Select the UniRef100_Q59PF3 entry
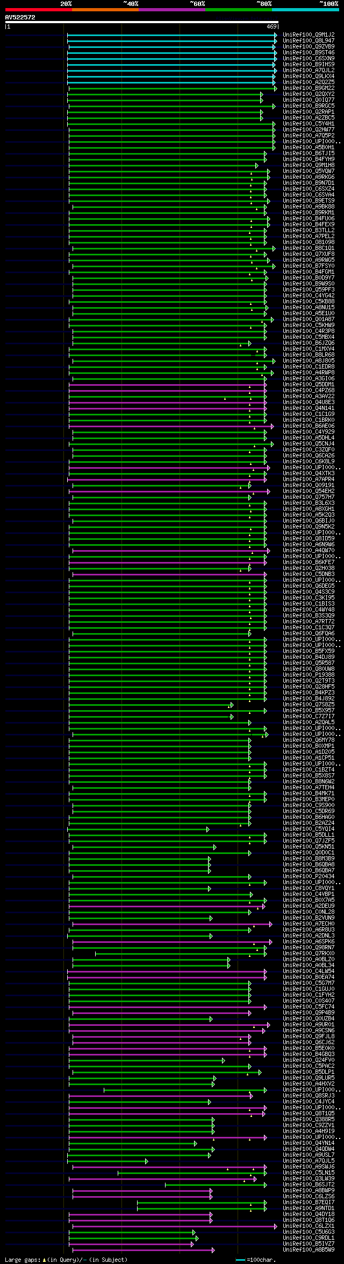 309,289
